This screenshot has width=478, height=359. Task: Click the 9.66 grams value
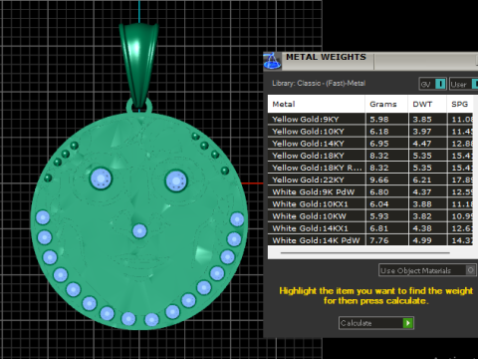click(x=379, y=179)
